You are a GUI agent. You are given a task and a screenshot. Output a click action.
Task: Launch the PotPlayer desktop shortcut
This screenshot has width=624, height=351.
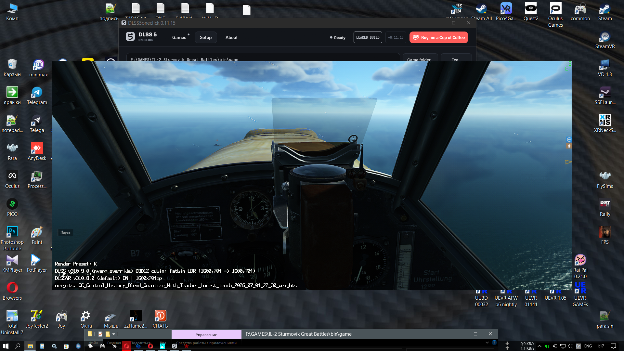pos(37,264)
